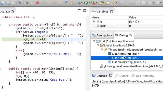The image size is (163, 91).
Task: Click the Run Last Tool (coverage) icon
Action: tap(93, 3)
